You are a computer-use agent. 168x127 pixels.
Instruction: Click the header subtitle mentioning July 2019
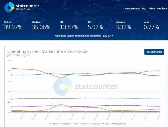(x=84, y=36)
